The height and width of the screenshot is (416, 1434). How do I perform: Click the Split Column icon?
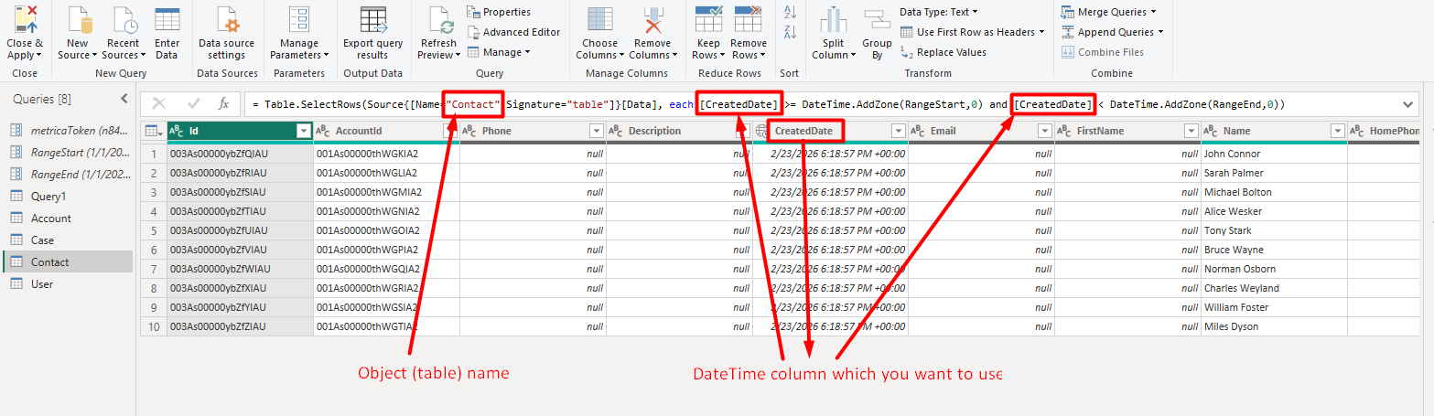coord(833,20)
